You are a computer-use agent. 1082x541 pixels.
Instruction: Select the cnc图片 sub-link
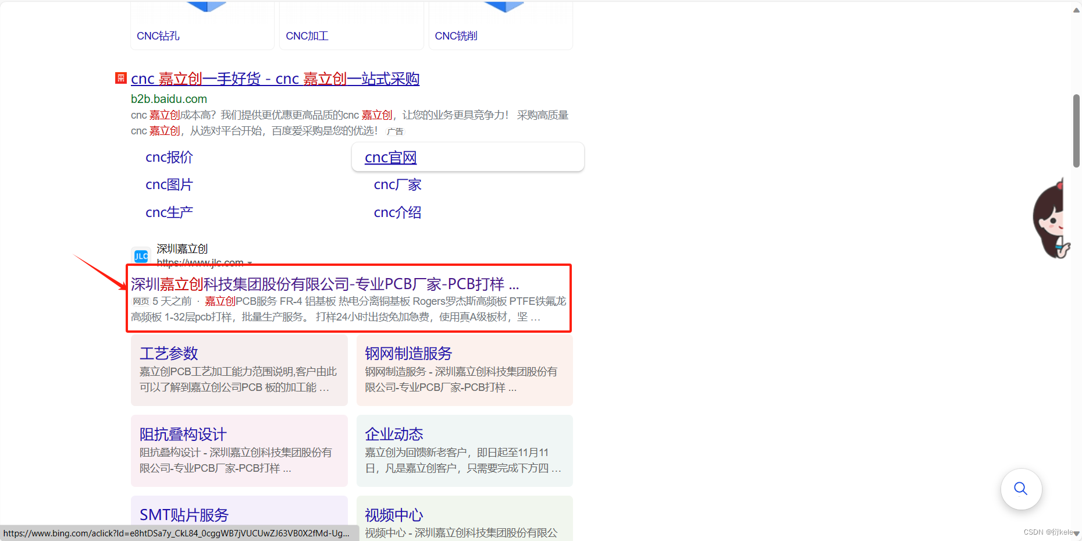169,184
